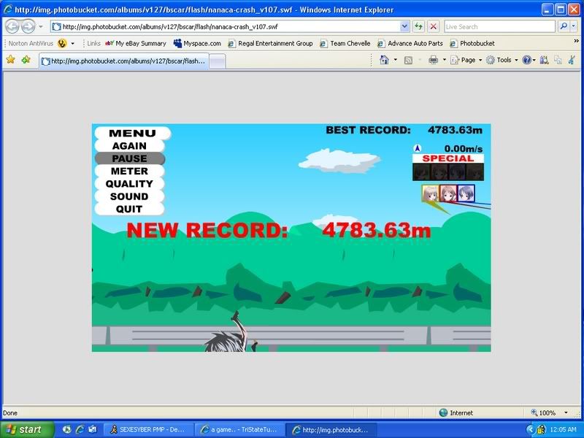
Task: Click the Refresh page icon
Action: [x=419, y=26]
